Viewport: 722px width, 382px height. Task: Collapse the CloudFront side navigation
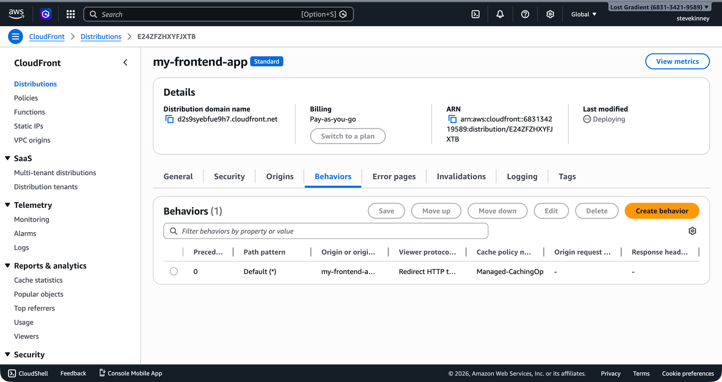[125, 63]
